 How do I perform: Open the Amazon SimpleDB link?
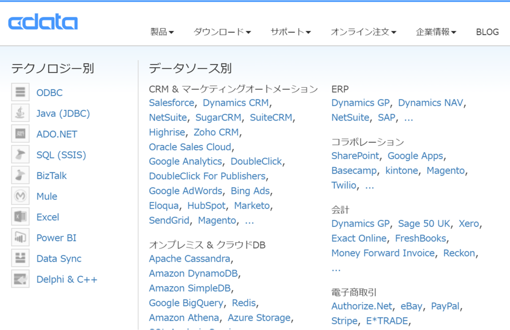point(190,288)
